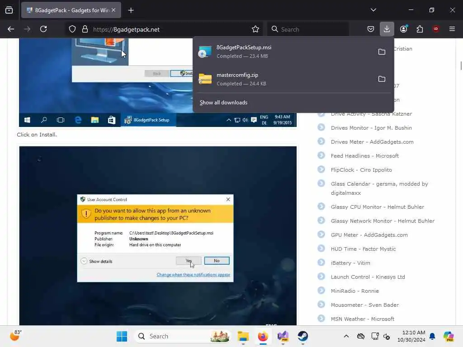Open the extensions puzzle icon
Viewport: 463px width, 347px height.
coord(420,29)
